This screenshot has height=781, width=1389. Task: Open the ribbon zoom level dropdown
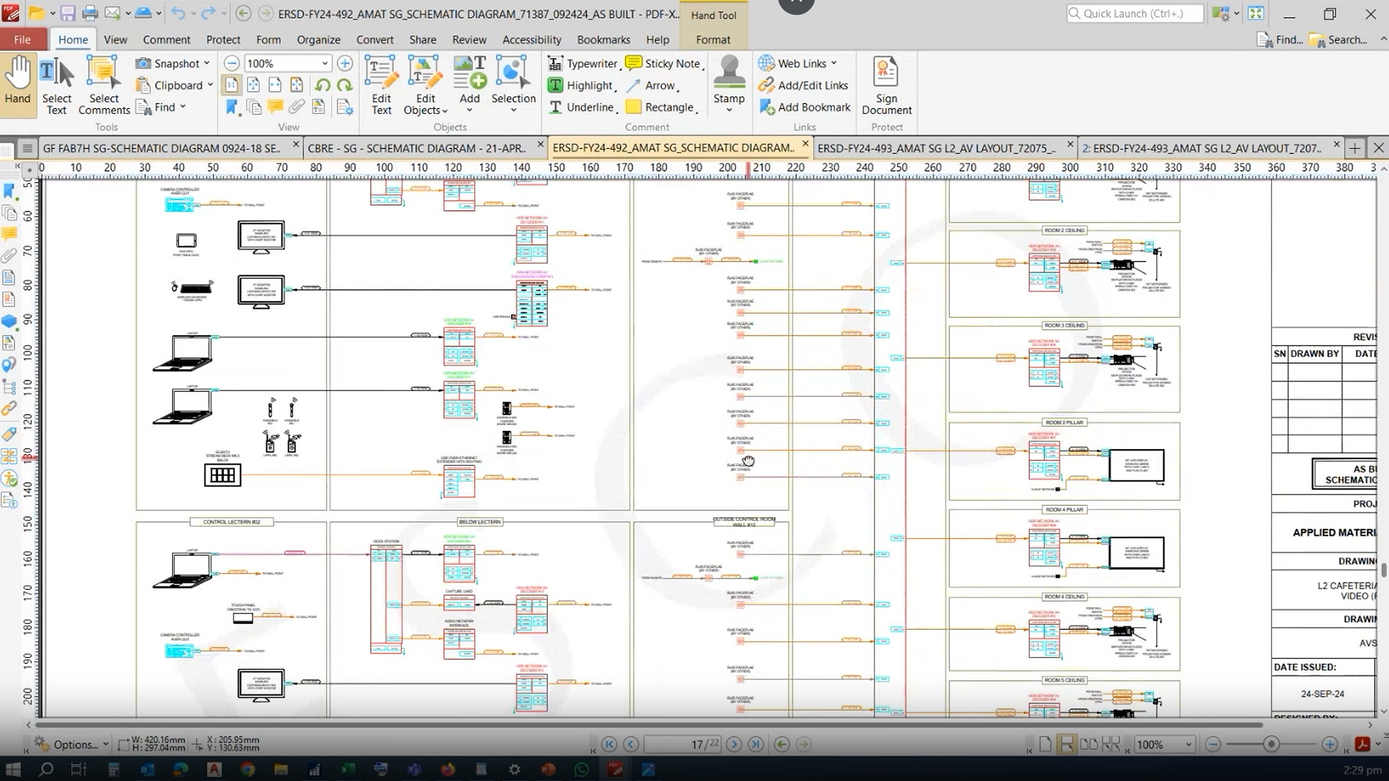pyautogui.click(x=325, y=63)
